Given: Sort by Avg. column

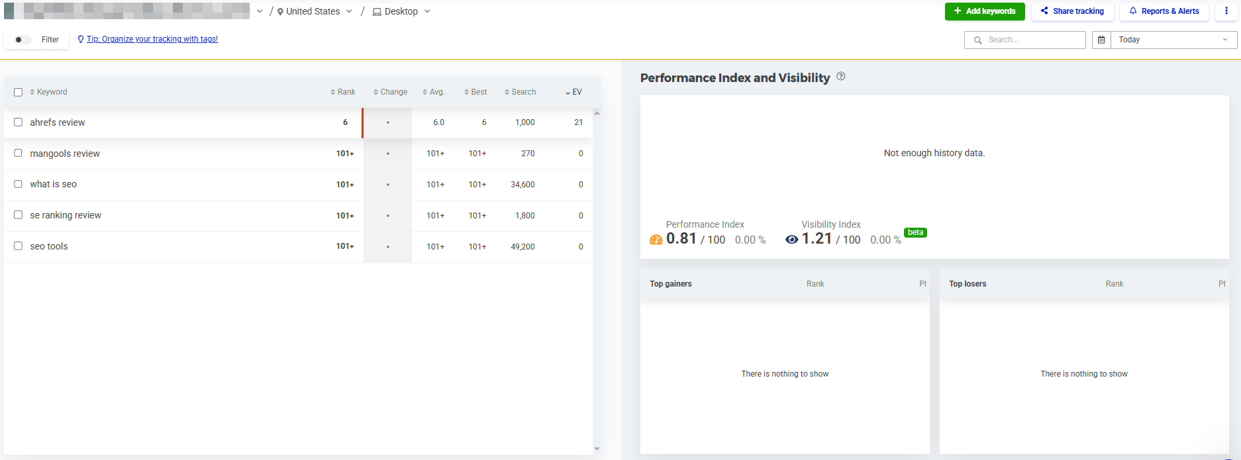Looking at the screenshot, I should (433, 92).
